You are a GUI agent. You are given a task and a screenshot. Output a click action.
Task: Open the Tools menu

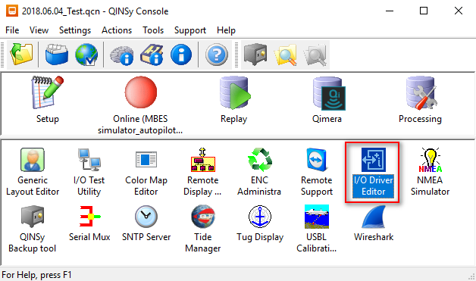(153, 30)
